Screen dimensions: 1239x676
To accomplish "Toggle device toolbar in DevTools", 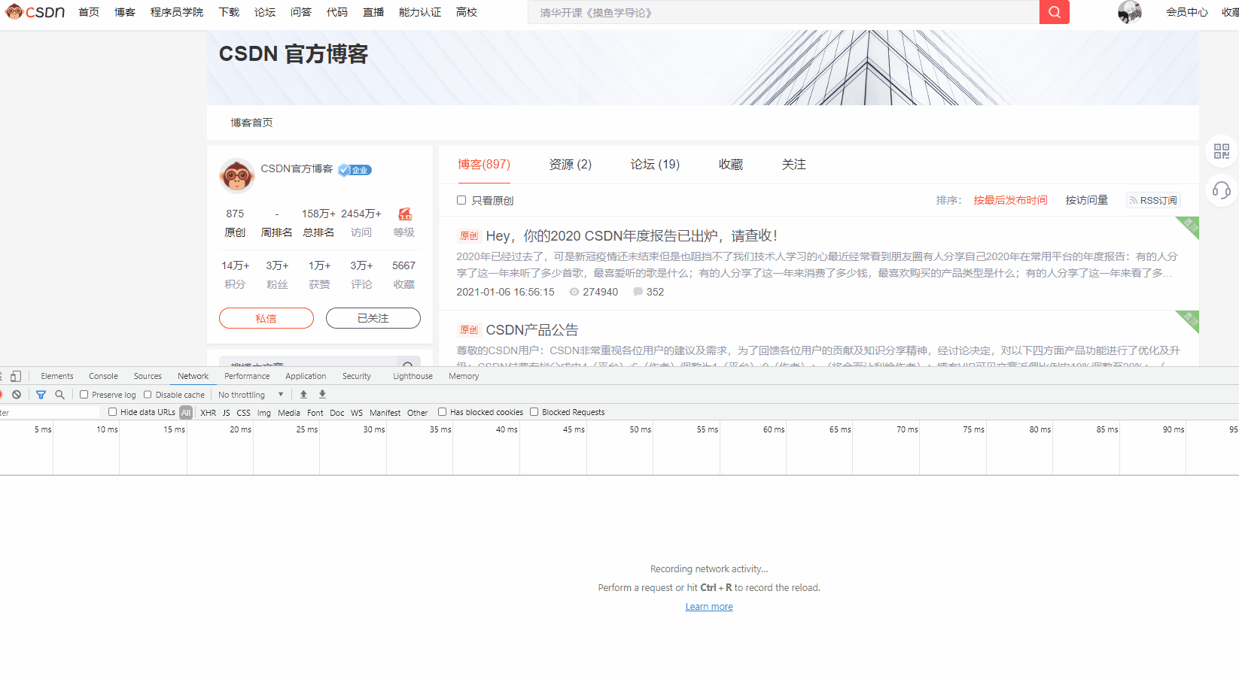I will 16,376.
